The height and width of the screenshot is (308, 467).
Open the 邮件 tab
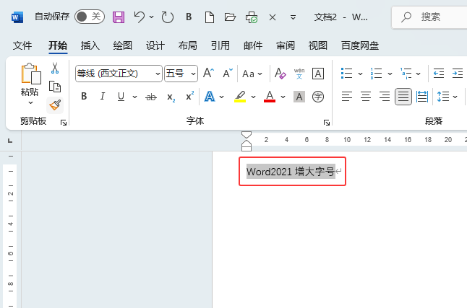point(253,45)
